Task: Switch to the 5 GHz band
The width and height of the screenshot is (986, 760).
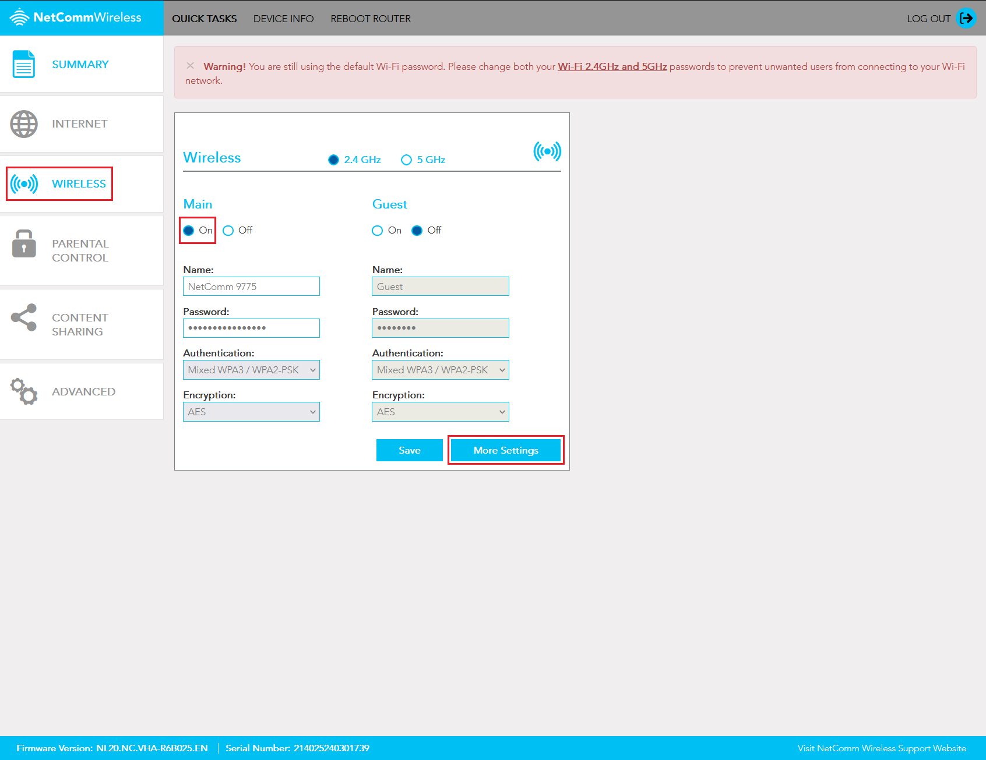Action: pyautogui.click(x=406, y=160)
